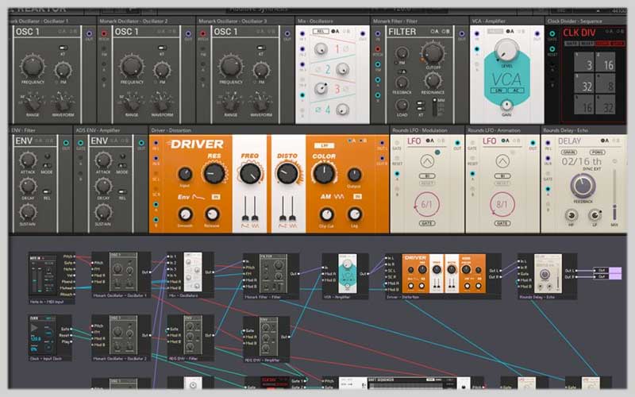Click the PONG button on the Delay
The height and width of the screenshot is (397, 635).
[598, 152]
